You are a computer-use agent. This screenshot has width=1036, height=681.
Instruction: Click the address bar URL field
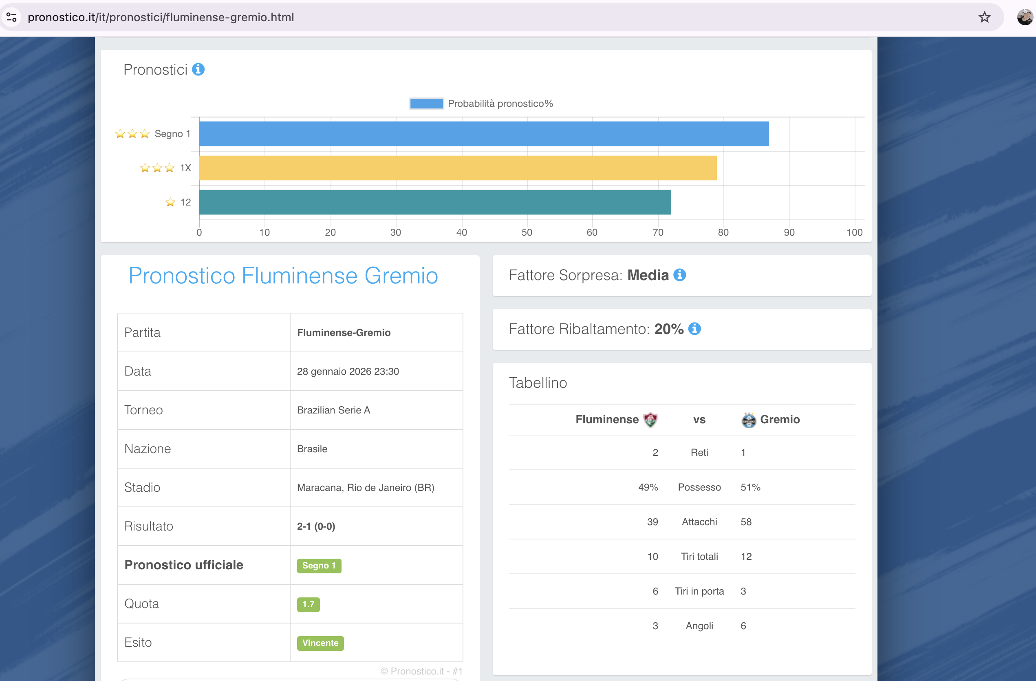pyautogui.click(x=161, y=18)
